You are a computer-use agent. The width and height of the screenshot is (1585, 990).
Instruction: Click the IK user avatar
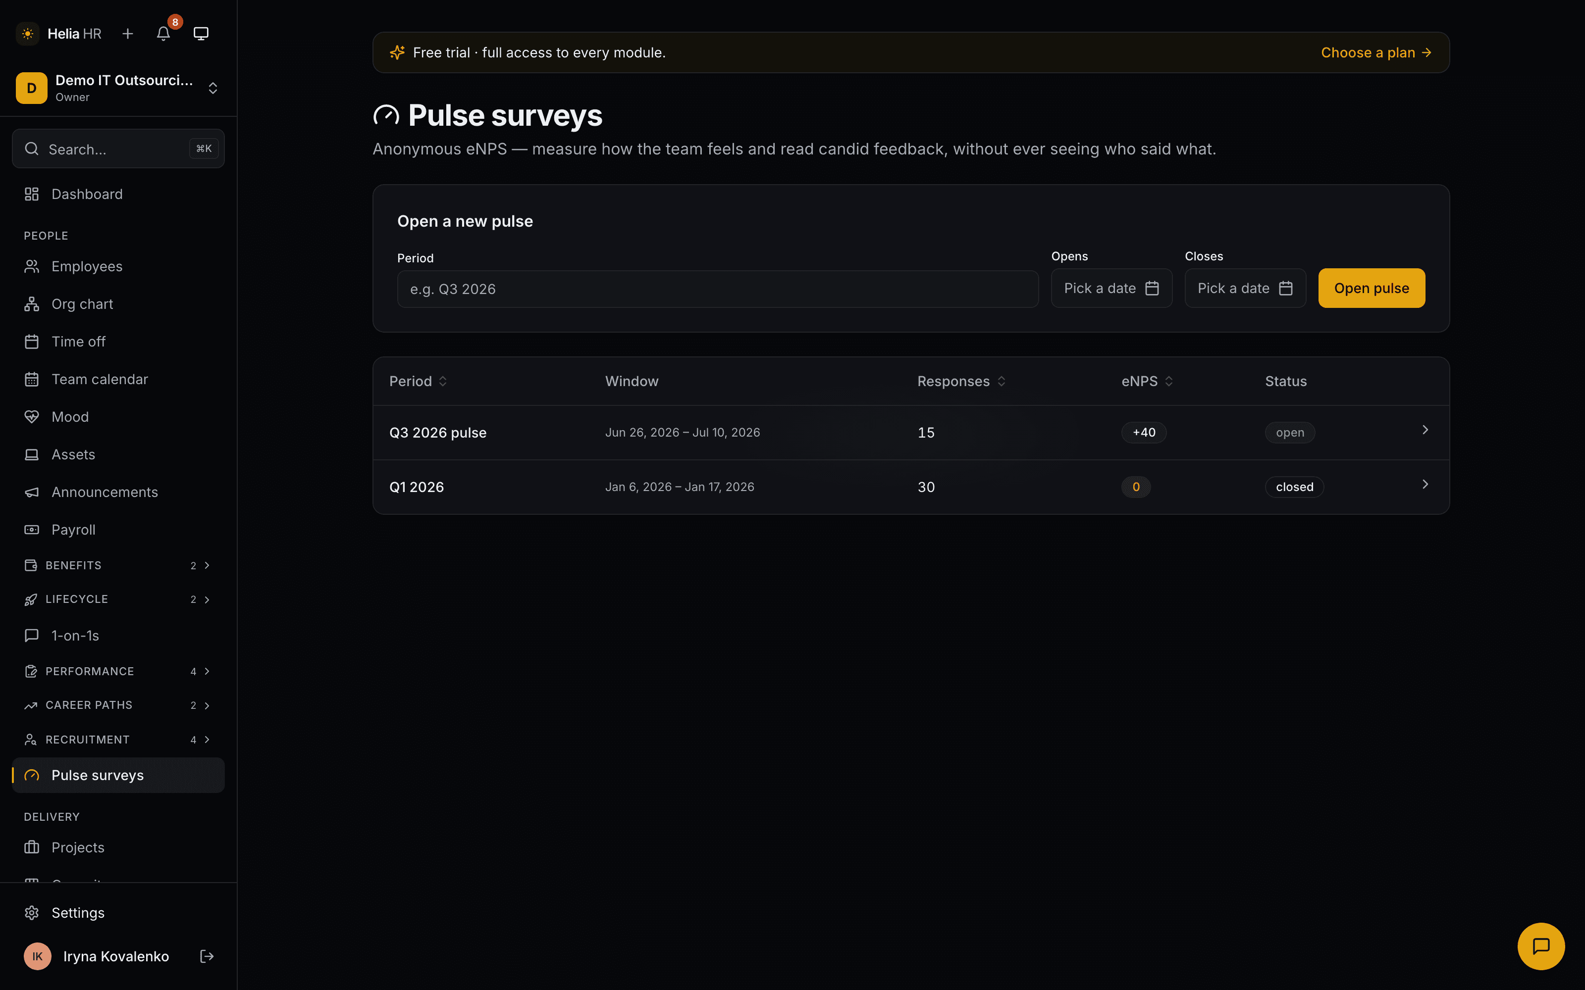37,956
